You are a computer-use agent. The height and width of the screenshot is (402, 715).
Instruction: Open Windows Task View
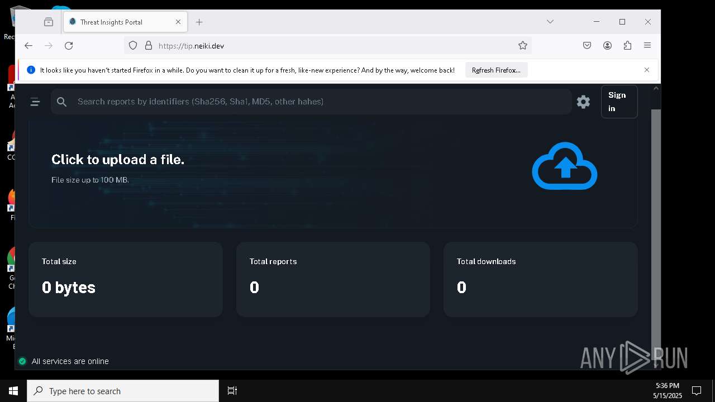coord(232,391)
